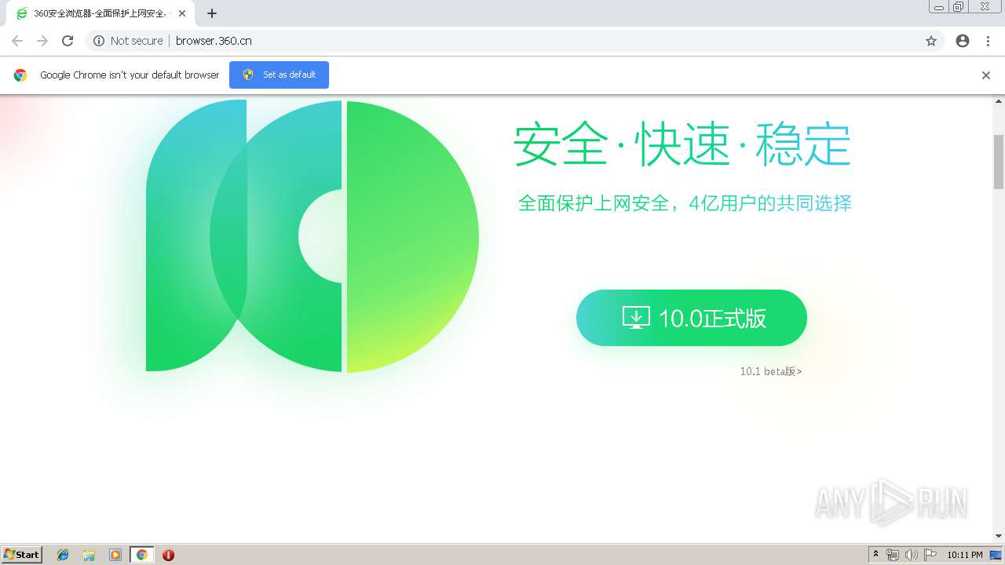Open the 10.1 beta版 link

(771, 371)
